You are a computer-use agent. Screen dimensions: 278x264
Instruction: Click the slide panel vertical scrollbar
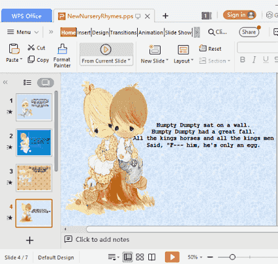(56, 131)
